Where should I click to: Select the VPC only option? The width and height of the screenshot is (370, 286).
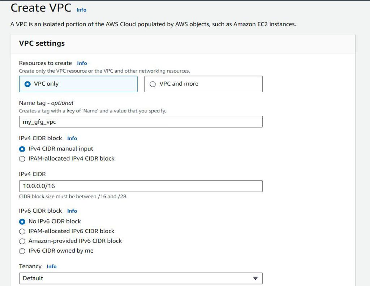coord(27,84)
